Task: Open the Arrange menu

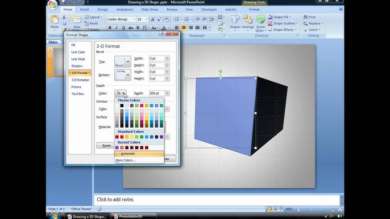Action: click(x=248, y=23)
